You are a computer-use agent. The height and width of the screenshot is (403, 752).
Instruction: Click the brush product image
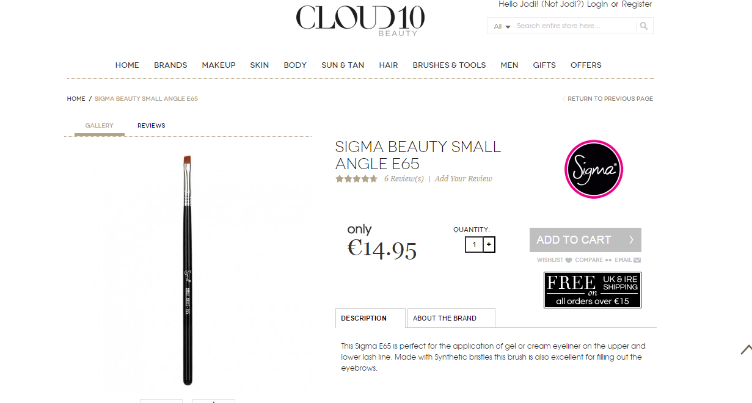coord(188,270)
